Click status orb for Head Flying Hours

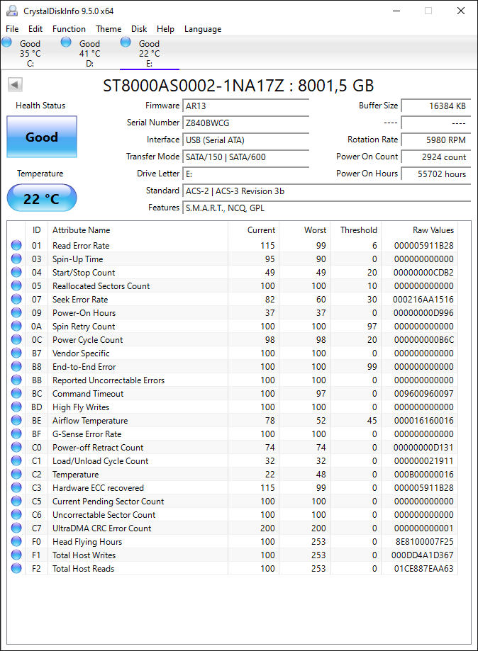pos(16,542)
